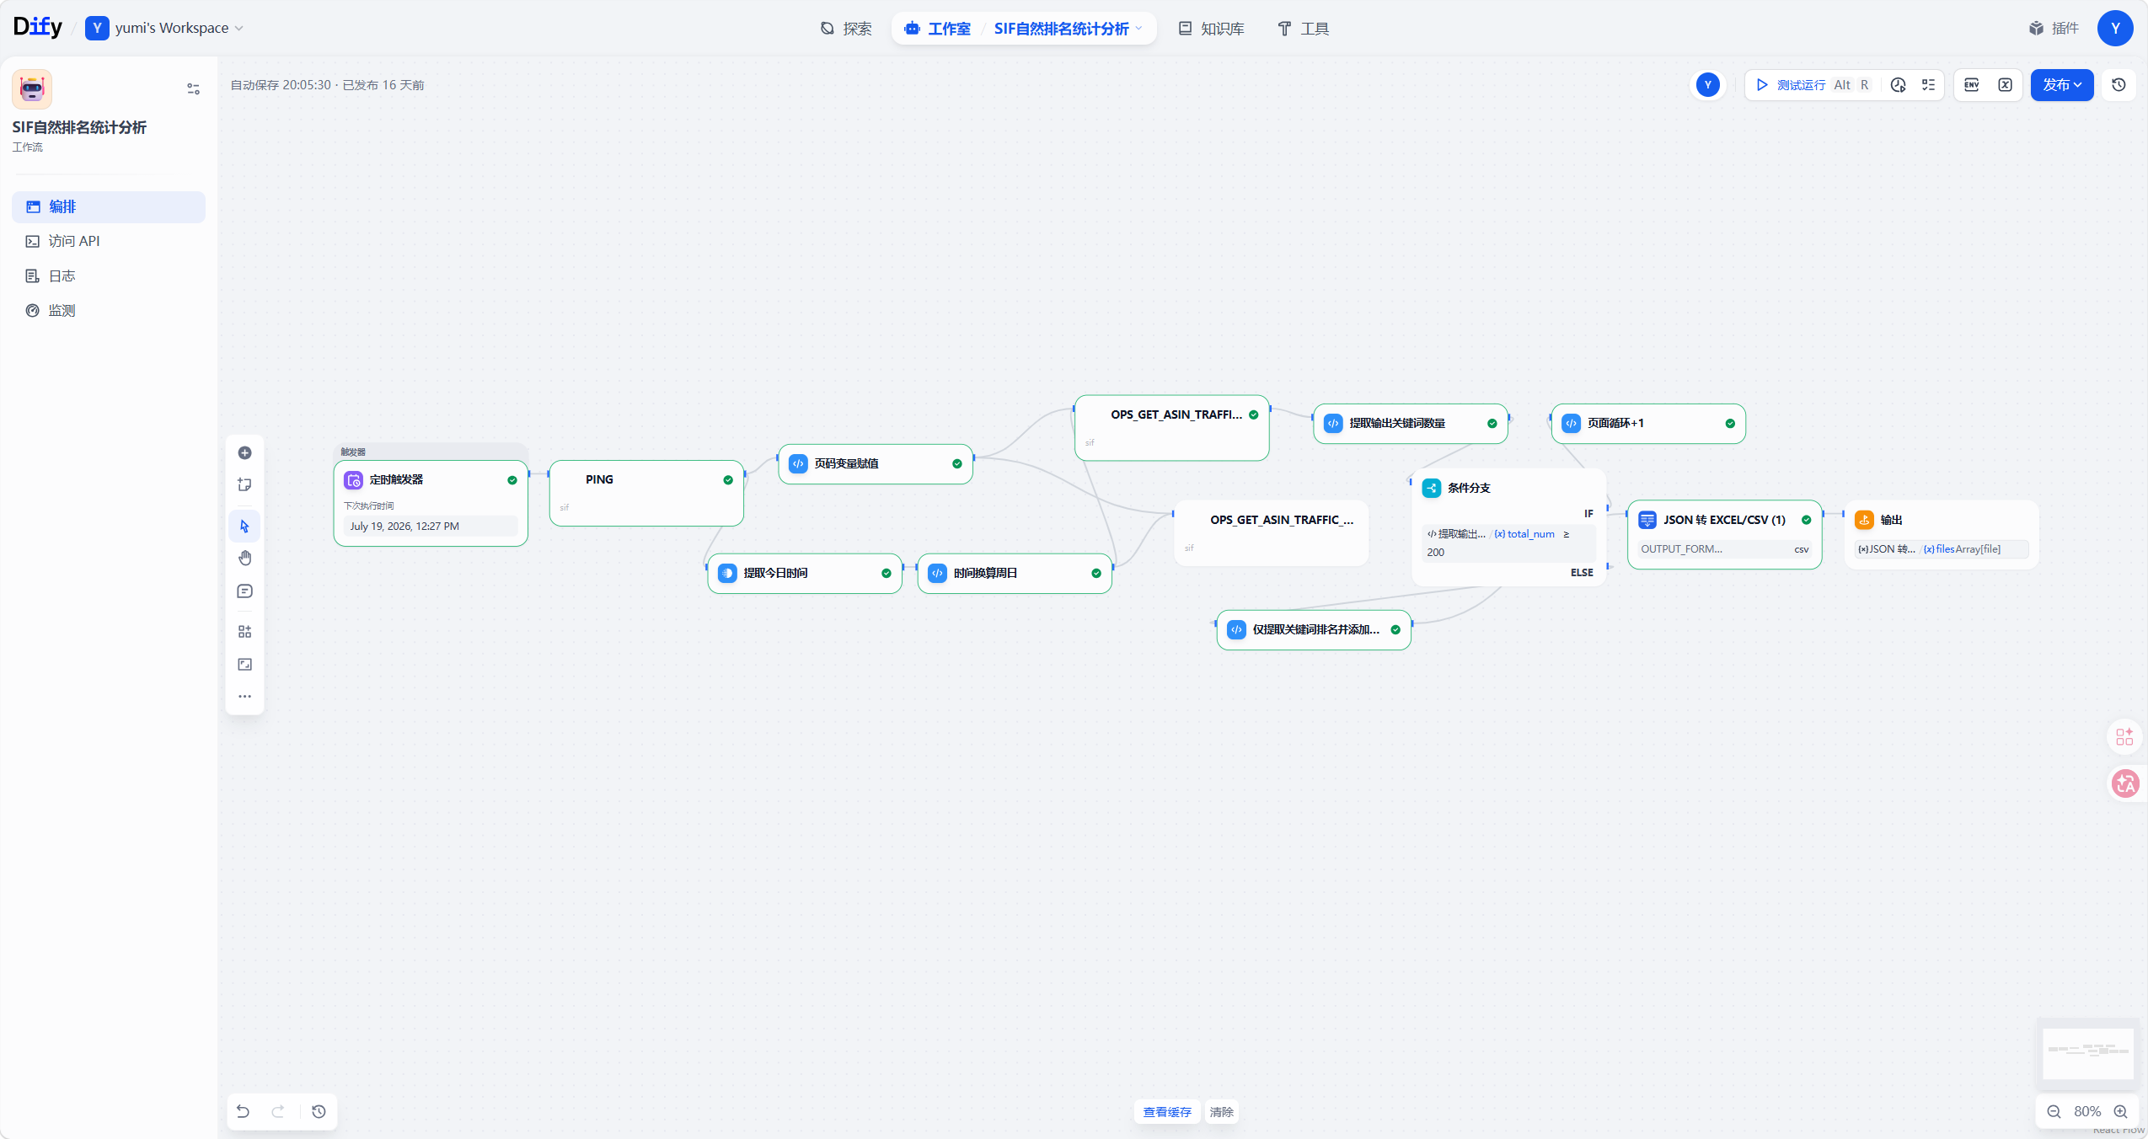Screen dimensions: 2148x1139
Task: Switch to pointer selection mode
Action: click(x=244, y=526)
